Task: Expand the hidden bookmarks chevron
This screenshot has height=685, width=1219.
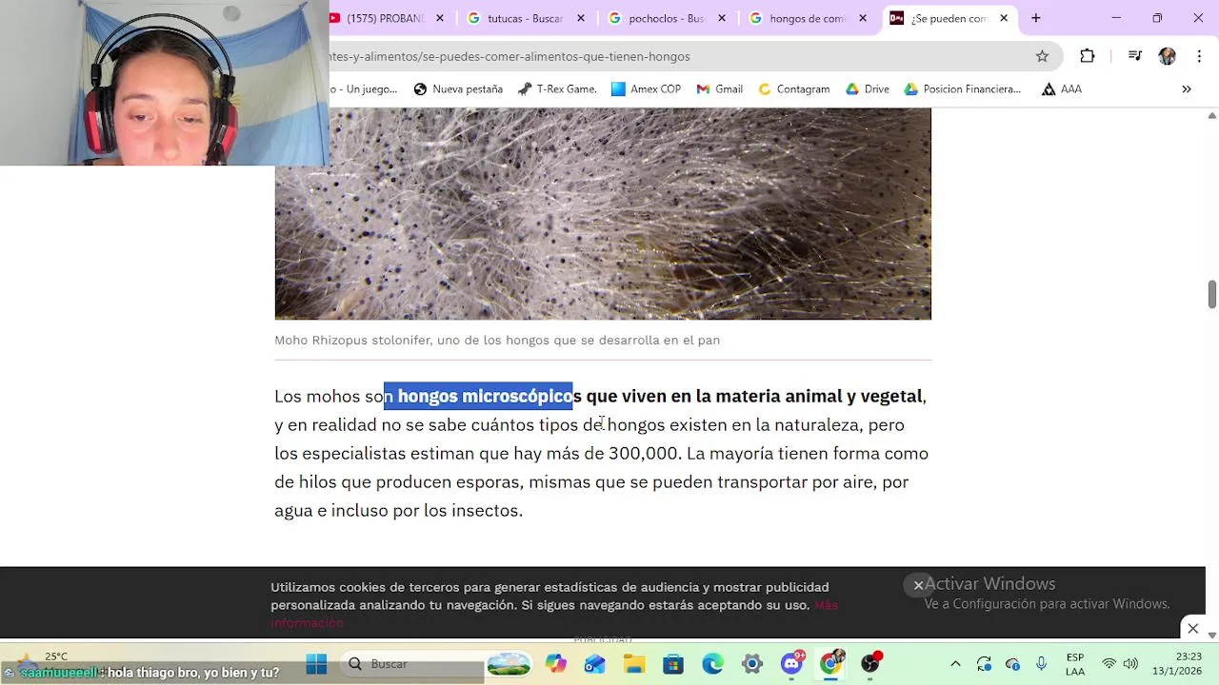Action: tap(1187, 88)
